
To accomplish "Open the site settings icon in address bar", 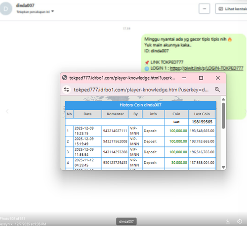I will pos(67,90).
